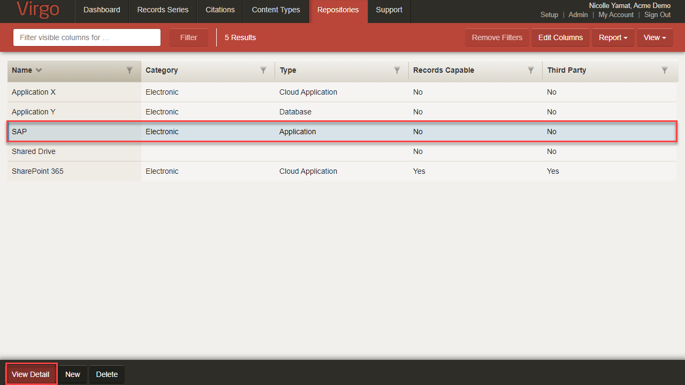685x385 pixels.
Task: Switch to the Dashboard tab
Action: [102, 10]
